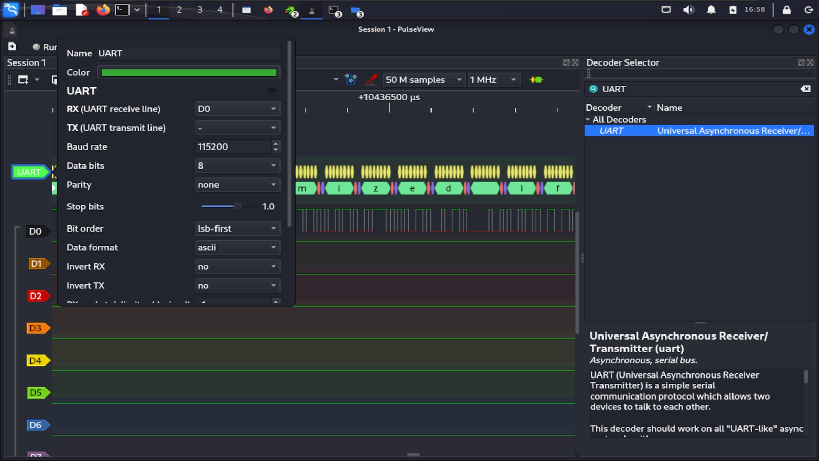Create a new session with the plus icon
The height and width of the screenshot is (461, 819).
pos(11,46)
